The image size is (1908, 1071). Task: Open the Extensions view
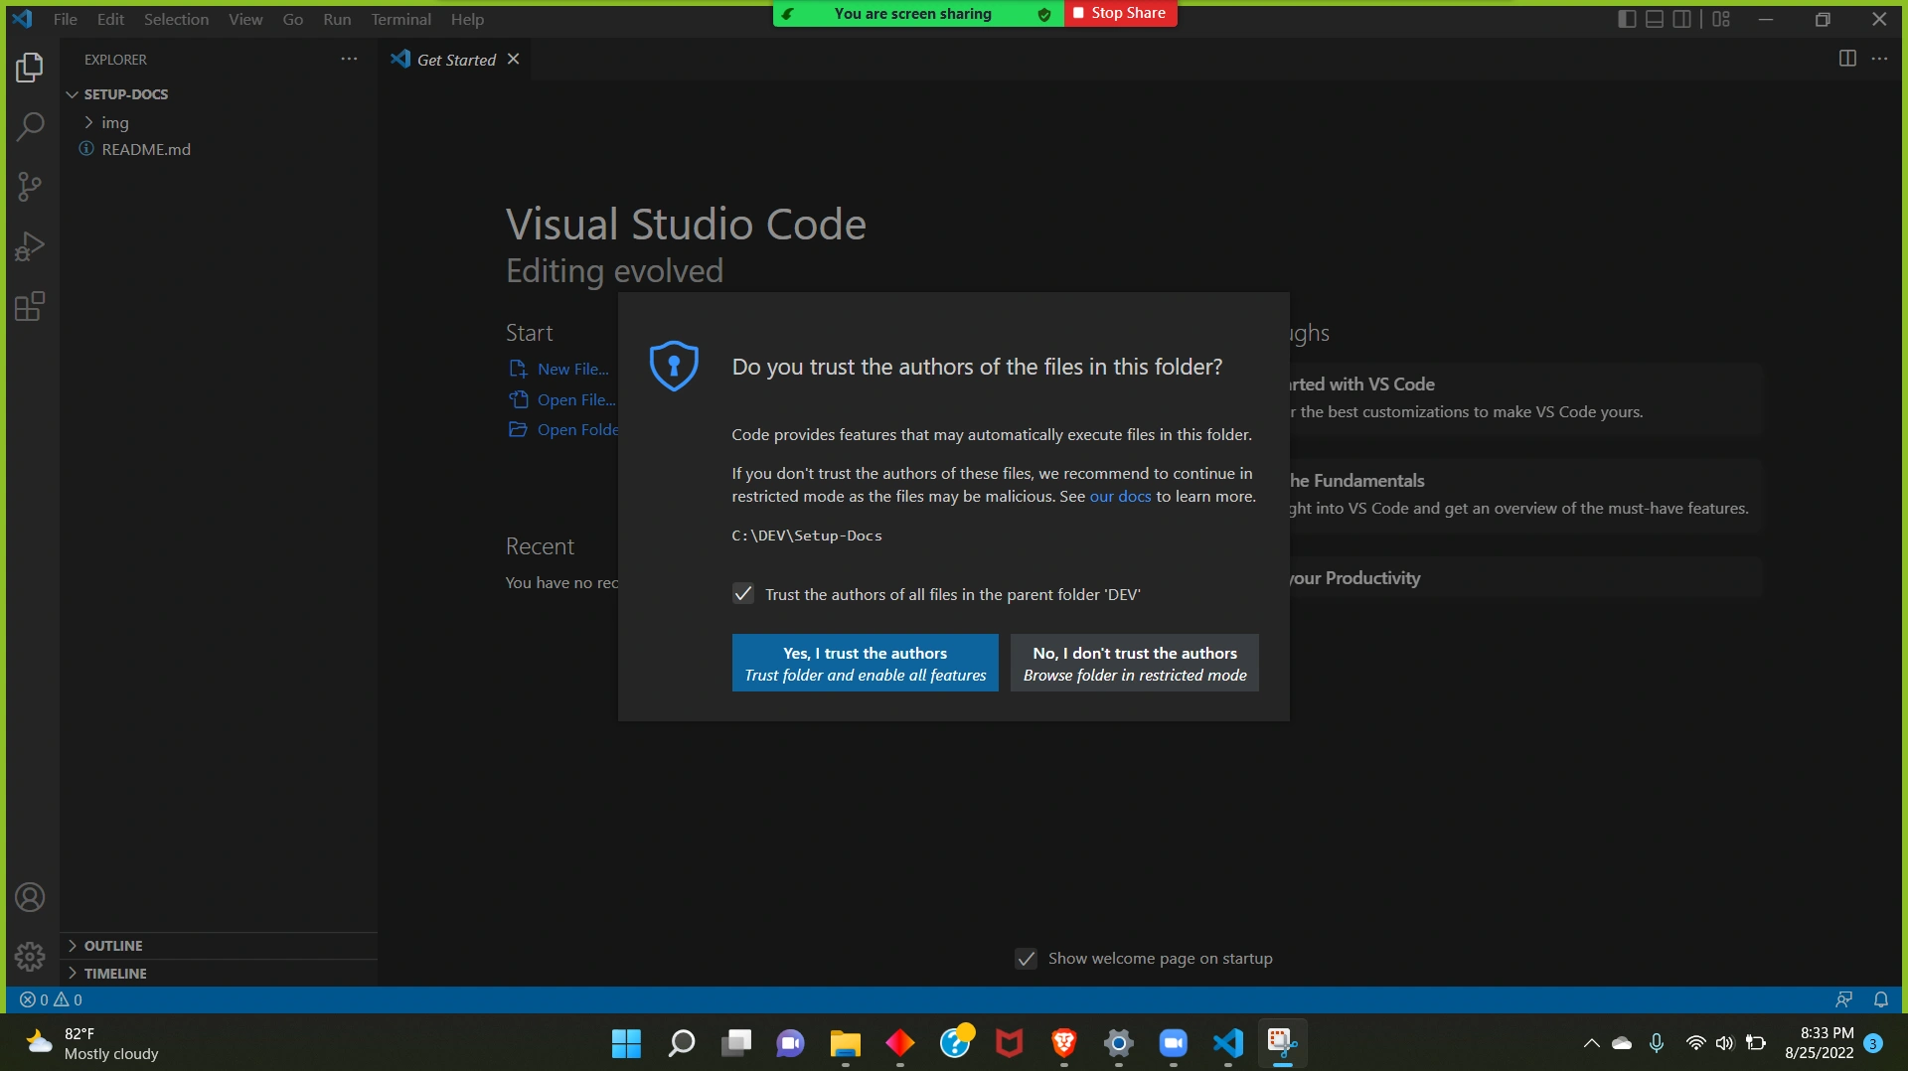pos(30,306)
